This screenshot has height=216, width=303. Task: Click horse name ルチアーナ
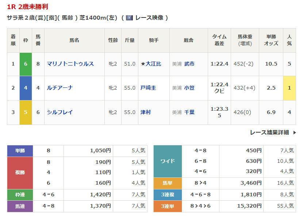click(60, 88)
